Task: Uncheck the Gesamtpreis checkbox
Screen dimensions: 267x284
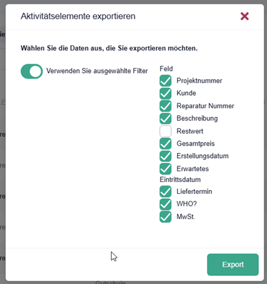Action: (x=166, y=144)
